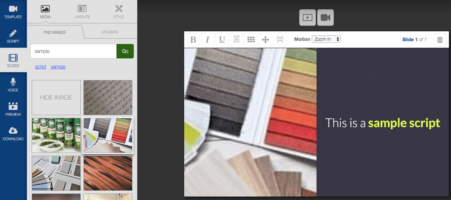Click the image search input field
The width and height of the screenshot is (451, 200).
[x=73, y=51]
